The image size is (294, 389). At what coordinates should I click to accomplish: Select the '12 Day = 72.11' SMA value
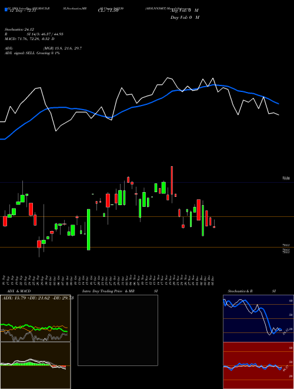(22, 11)
